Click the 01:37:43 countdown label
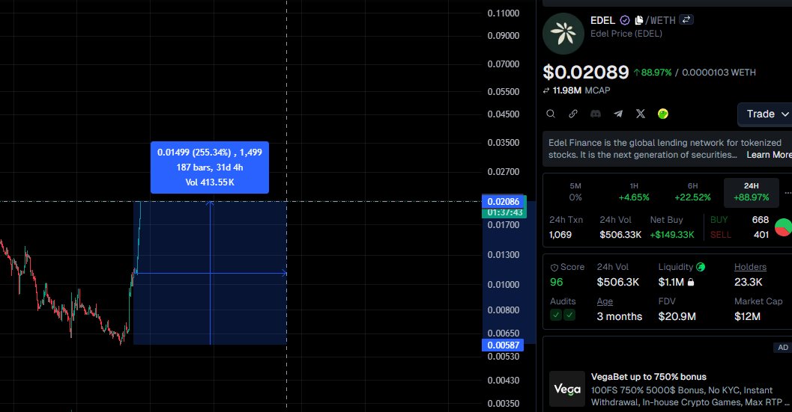The image size is (792, 412). tap(504, 213)
